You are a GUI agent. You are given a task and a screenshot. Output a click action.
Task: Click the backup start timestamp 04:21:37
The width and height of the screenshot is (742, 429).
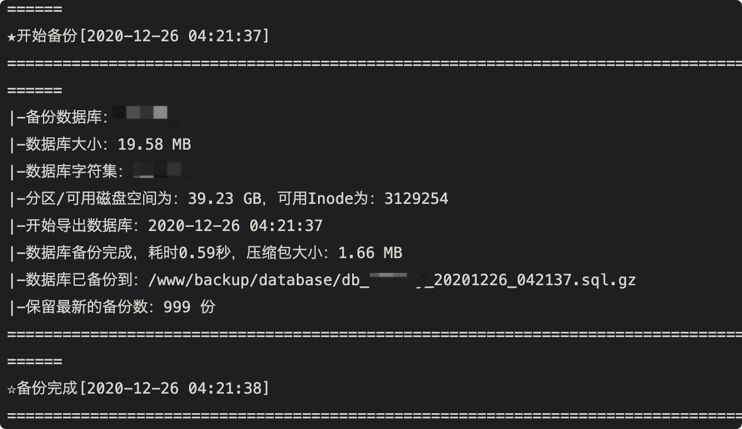224,36
